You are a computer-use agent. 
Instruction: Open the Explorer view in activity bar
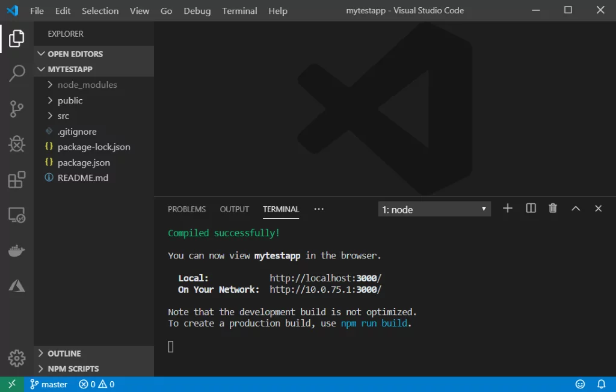(x=16, y=38)
